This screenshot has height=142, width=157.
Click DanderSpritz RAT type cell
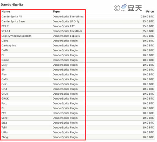coord(63,26)
